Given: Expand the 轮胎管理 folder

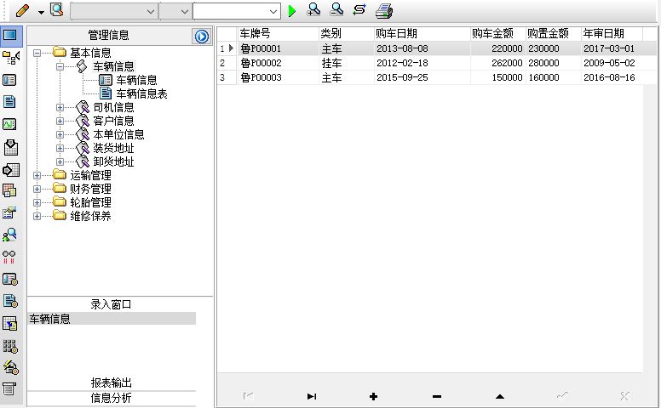Looking at the screenshot, I should coord(37,203).
